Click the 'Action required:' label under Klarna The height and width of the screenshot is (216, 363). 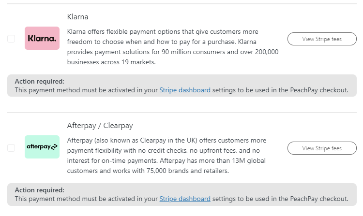[40, 81]
